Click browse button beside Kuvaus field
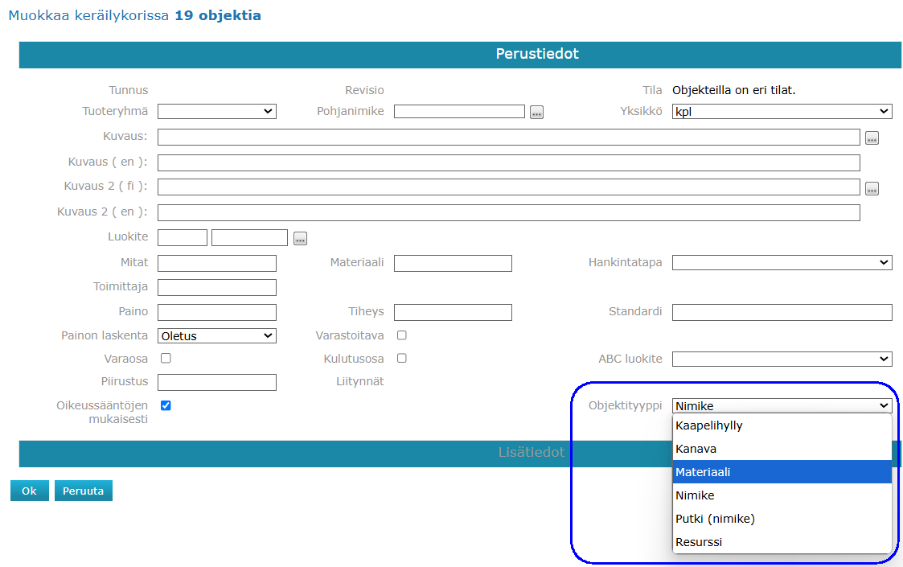Viewport: 903px width, 567px height. [x=872, y=138]
